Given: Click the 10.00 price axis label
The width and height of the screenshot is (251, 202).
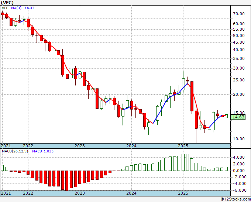Looking at the screenshot, I should [239, 139].
